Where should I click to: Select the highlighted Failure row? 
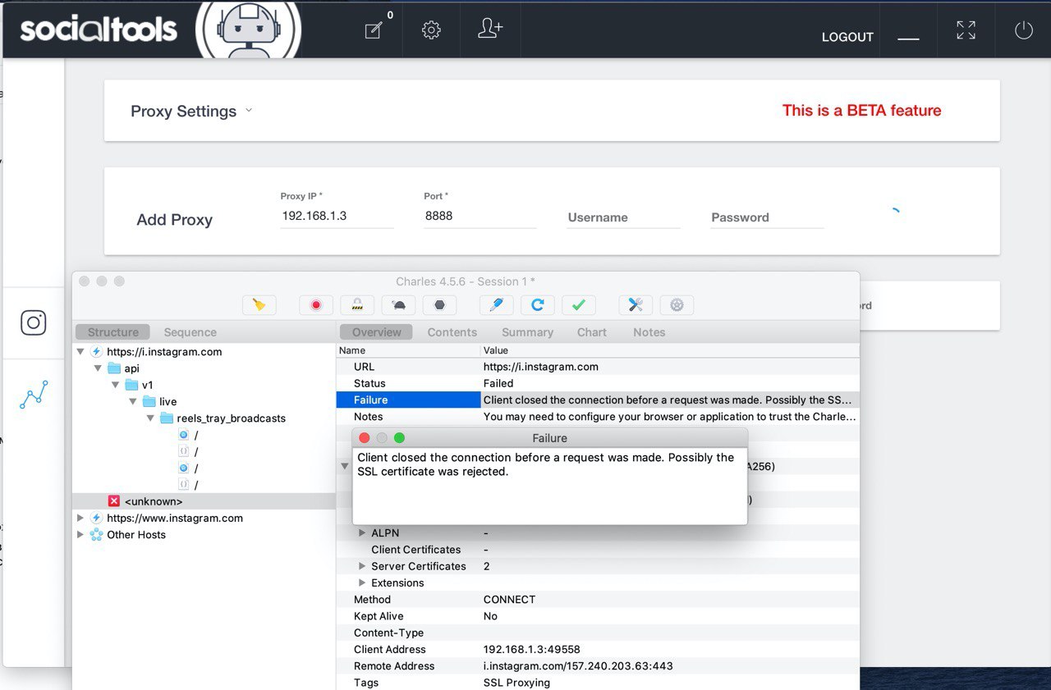(598, 400)
